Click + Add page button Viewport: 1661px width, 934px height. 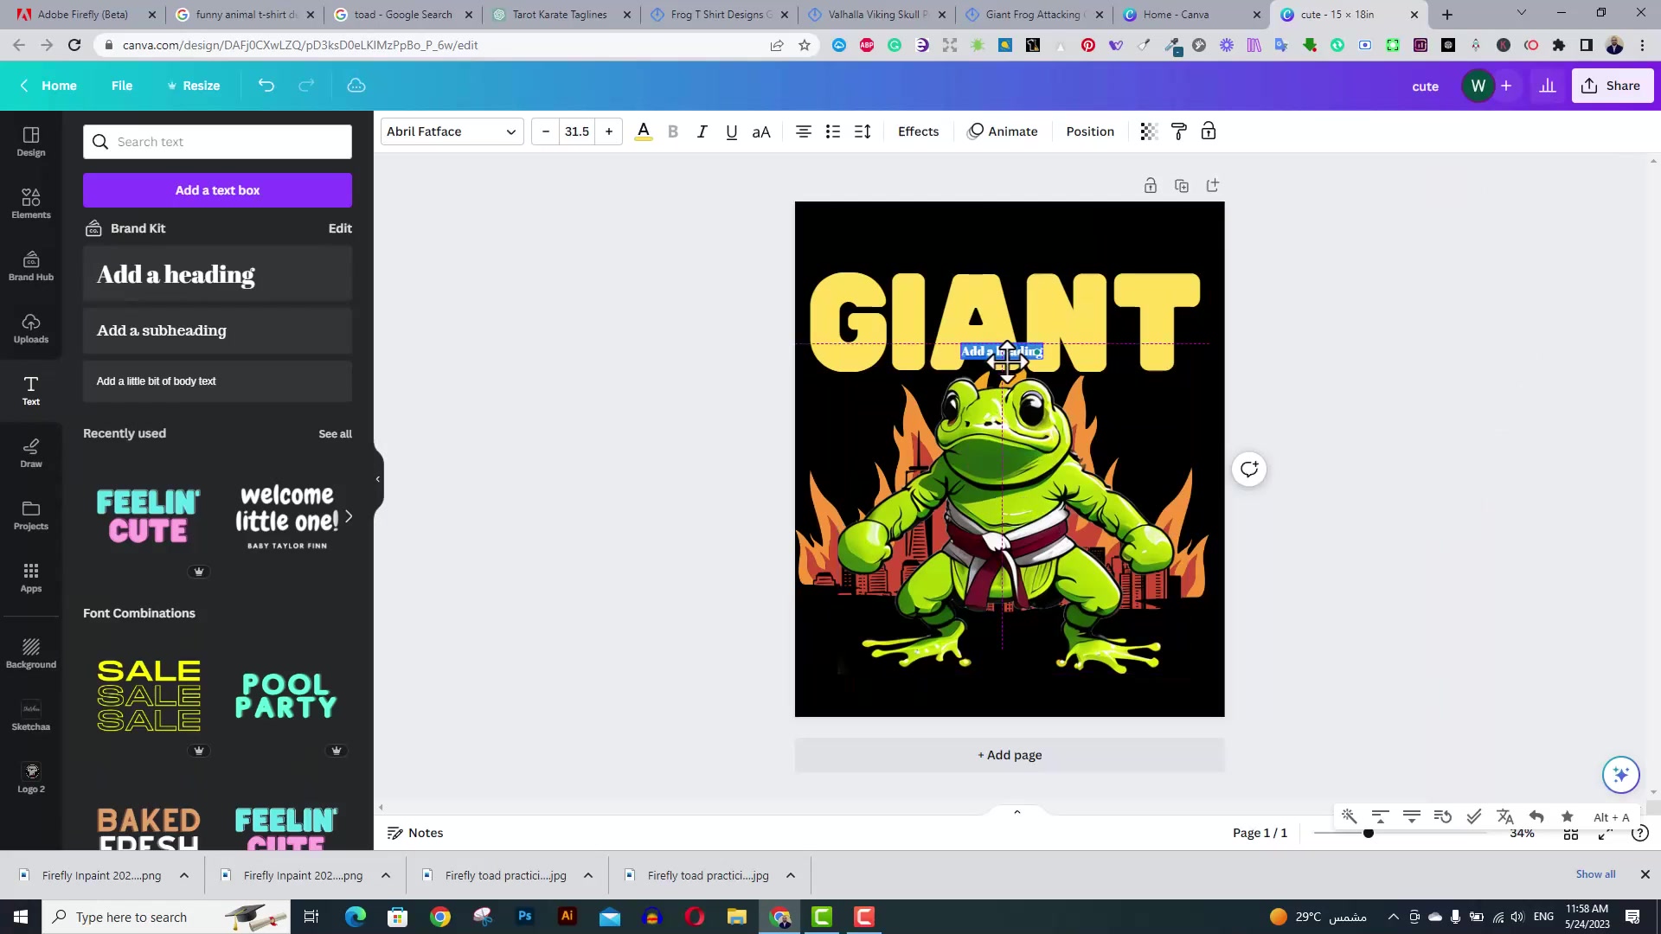(x=1010, y=755)
